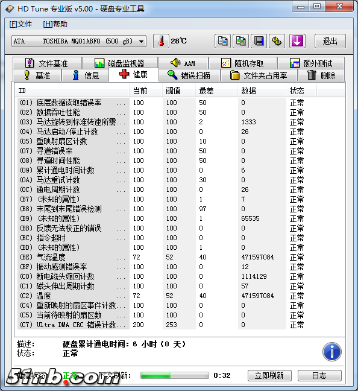Open the 日志 log button
This screenshot has height=391, width=358.
(319, 375)
